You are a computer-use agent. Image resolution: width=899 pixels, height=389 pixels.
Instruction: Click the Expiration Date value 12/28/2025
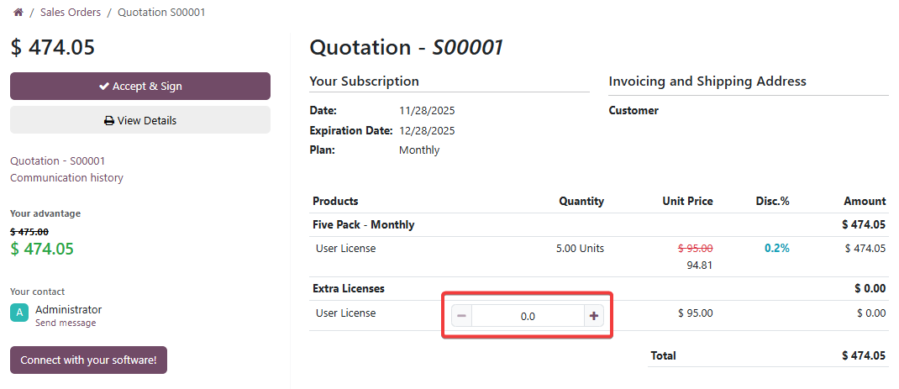coord(427,130)
